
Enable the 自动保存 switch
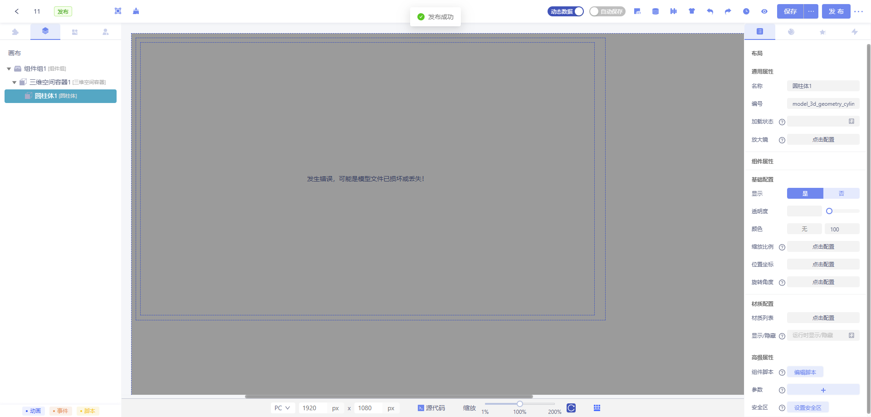tap(607, 11)
